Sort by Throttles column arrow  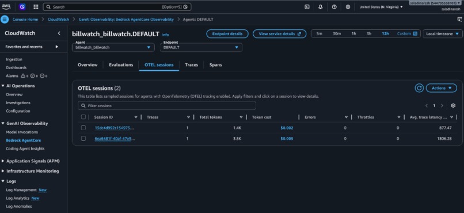pos(399,117)
